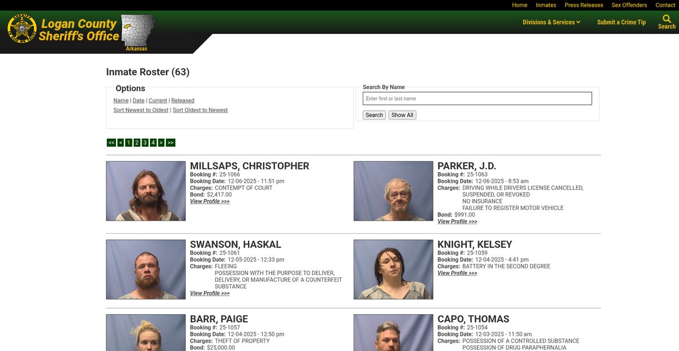
Task: Show Current inmates
Action: 158,101
